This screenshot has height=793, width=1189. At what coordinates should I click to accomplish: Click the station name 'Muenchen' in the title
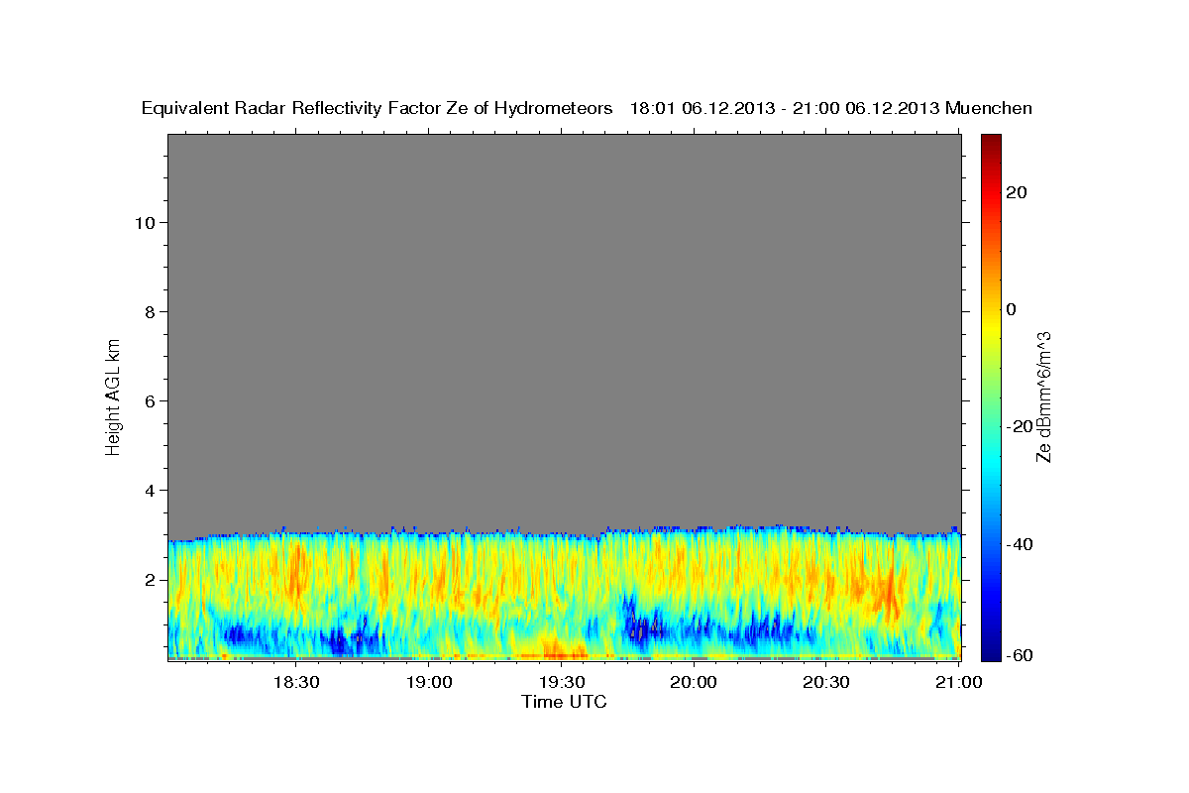coord(989,108)
